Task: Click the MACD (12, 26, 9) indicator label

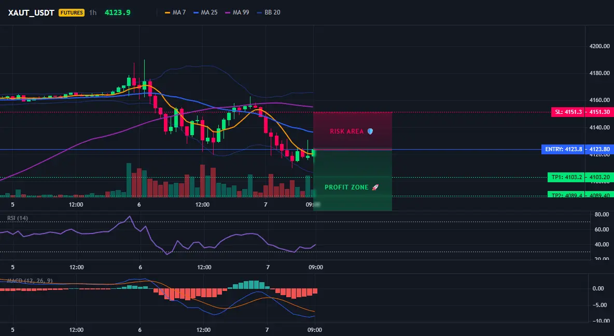Action: tap(30, 281)
